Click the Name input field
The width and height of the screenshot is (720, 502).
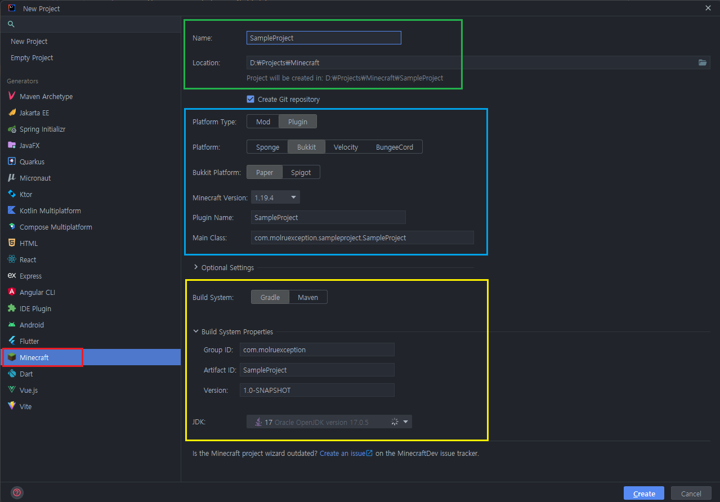324,38
